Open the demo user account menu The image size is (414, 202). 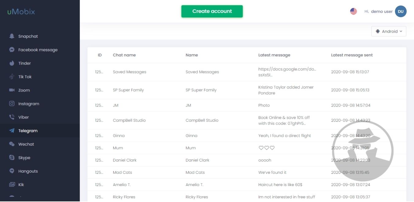pos(381,11)
